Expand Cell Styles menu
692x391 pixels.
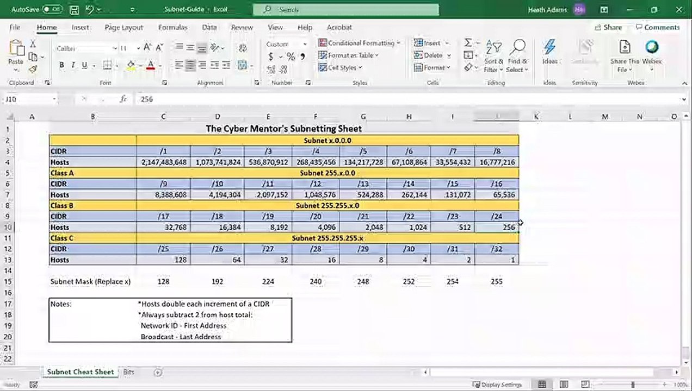340,68
